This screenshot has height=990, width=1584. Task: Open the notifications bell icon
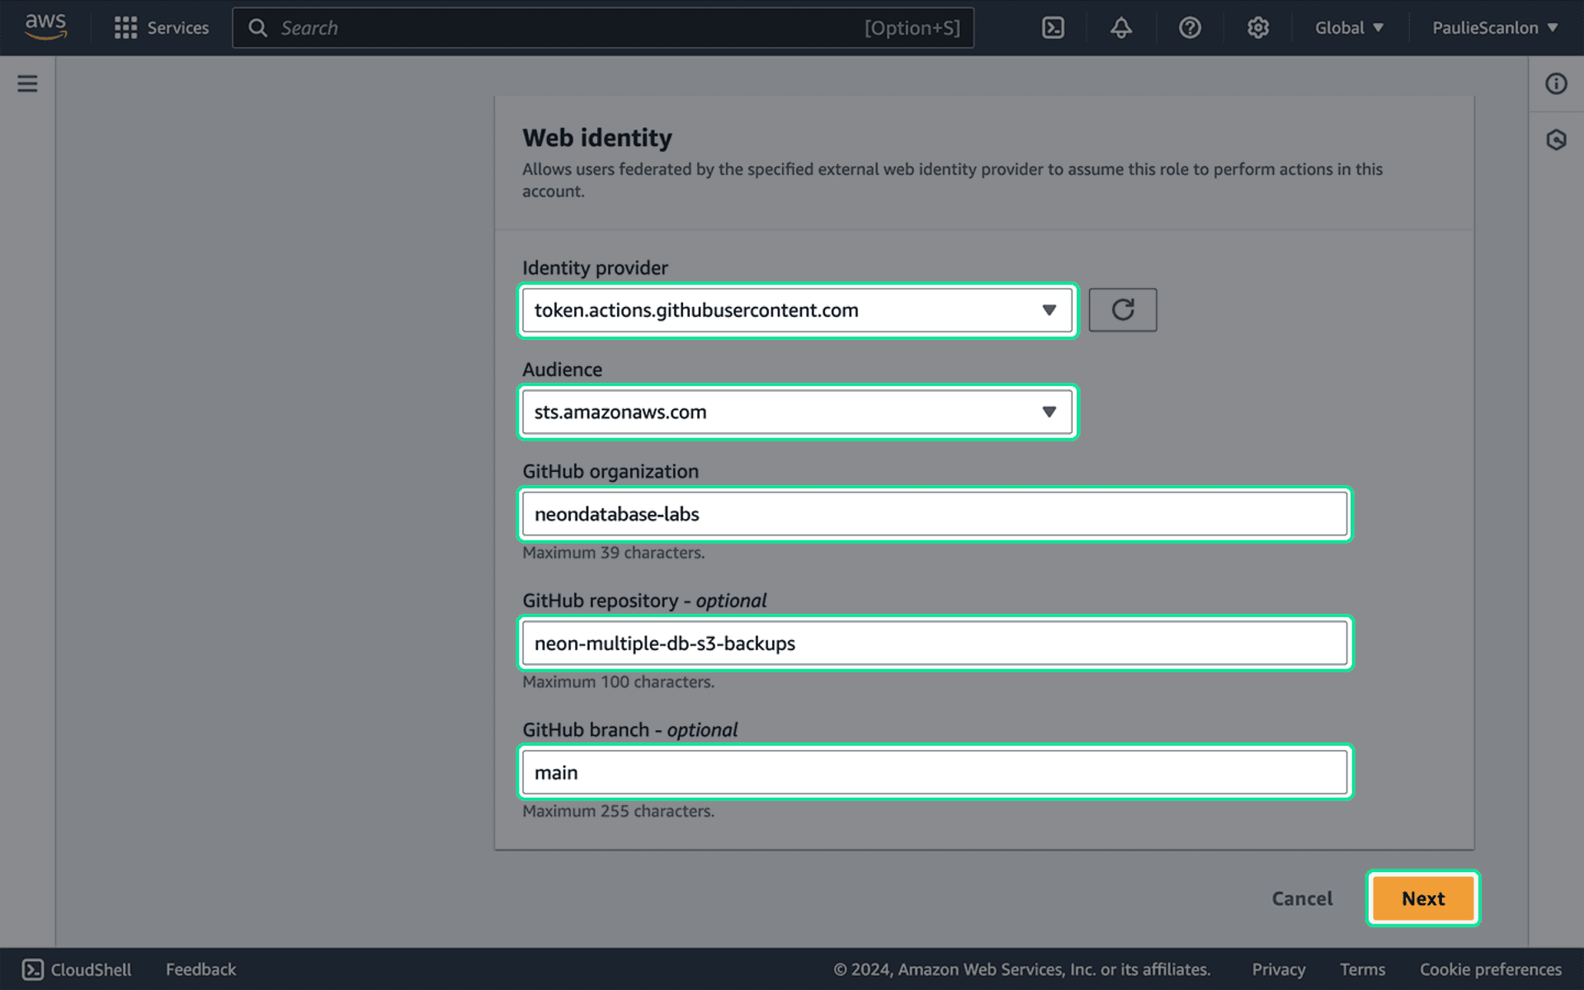[1120, 27]
